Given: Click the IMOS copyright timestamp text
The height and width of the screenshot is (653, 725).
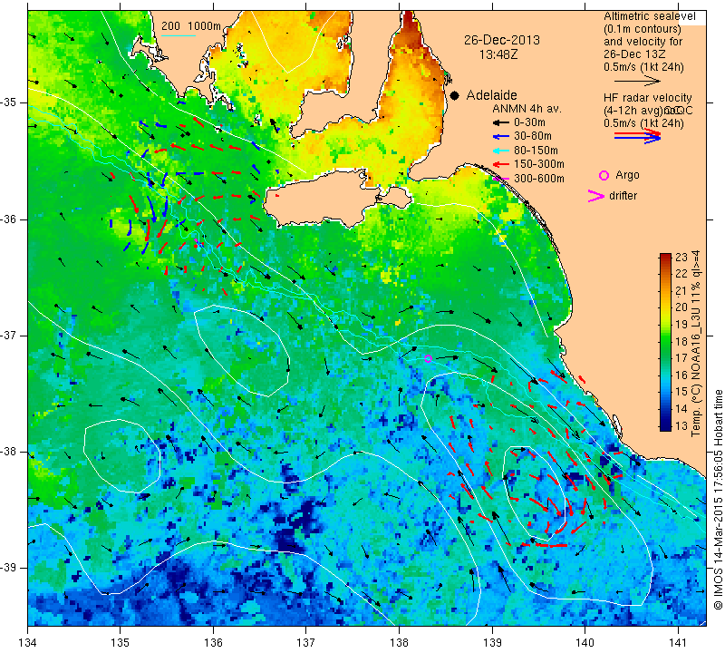Looking at the screenshot, I should coord(718,499).
